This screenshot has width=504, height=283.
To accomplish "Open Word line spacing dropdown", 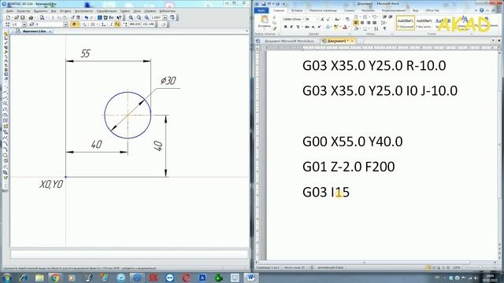I will 384,23.
